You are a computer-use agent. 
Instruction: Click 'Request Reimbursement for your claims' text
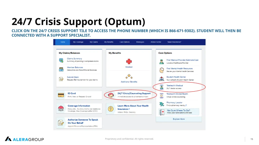pos(82,80)
